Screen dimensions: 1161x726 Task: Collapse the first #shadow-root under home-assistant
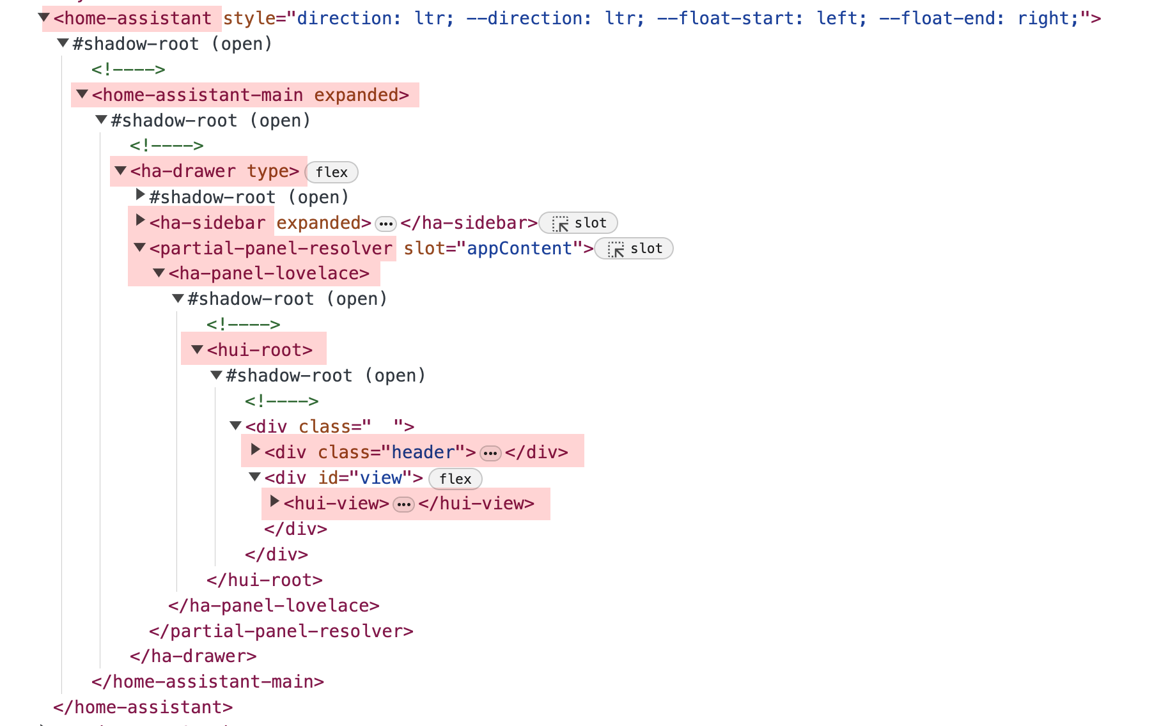pos(63,43)
